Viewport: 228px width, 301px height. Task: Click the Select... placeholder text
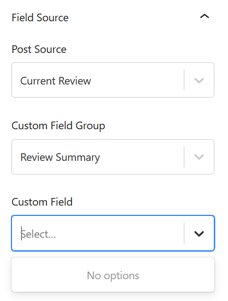(38, 234)
